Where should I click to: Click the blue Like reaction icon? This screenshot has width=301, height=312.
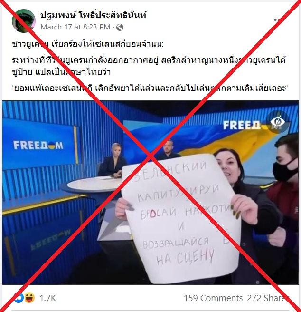click(19, 298)
